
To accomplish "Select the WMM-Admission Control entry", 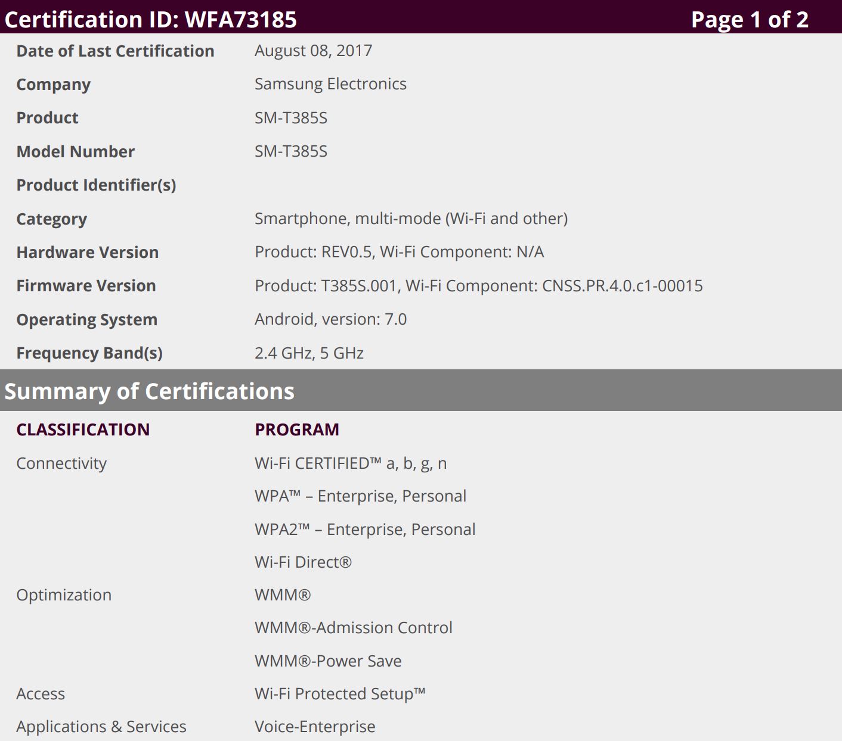I will [x=353, y=628].
